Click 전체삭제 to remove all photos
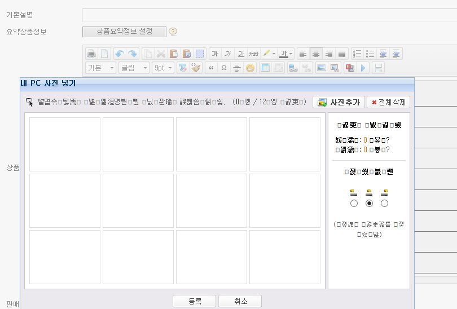This screenshot has width=457, height=309. pyautogui.click(x=388, y=102)
